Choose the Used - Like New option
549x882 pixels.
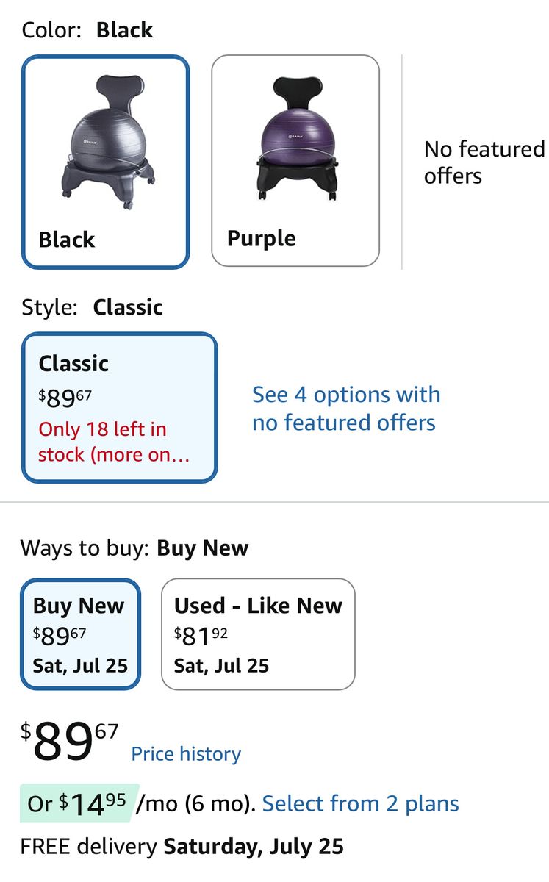click(258, 634)
